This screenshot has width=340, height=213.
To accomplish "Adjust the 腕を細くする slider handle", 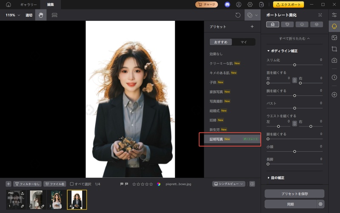I will click(x=294, y=96).
